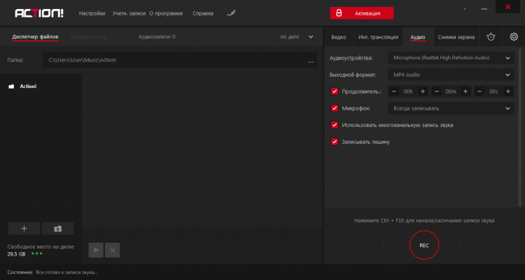The width and height of the screenshot is (525, 280).
Task: Open the Всегда записывать microphone dropdown
Action: pos(451,108)
